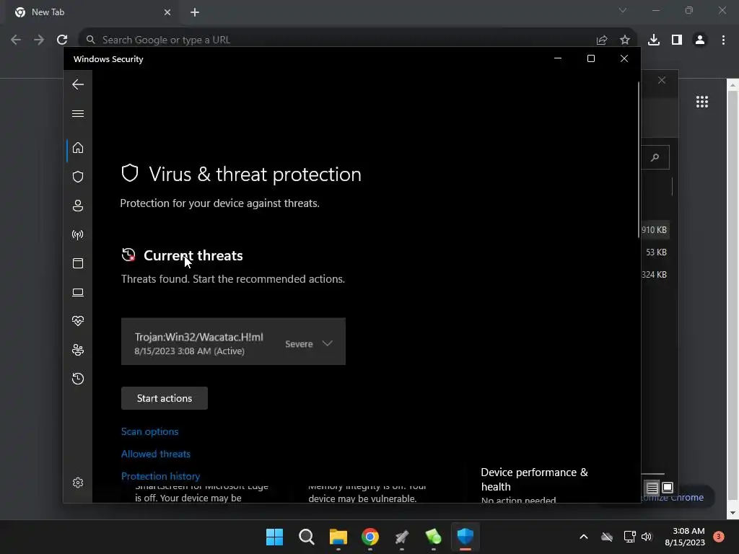This screenshot has width=739, height=554.
Task: Open the hamburger navigation menu
Action: pos(78,113)
